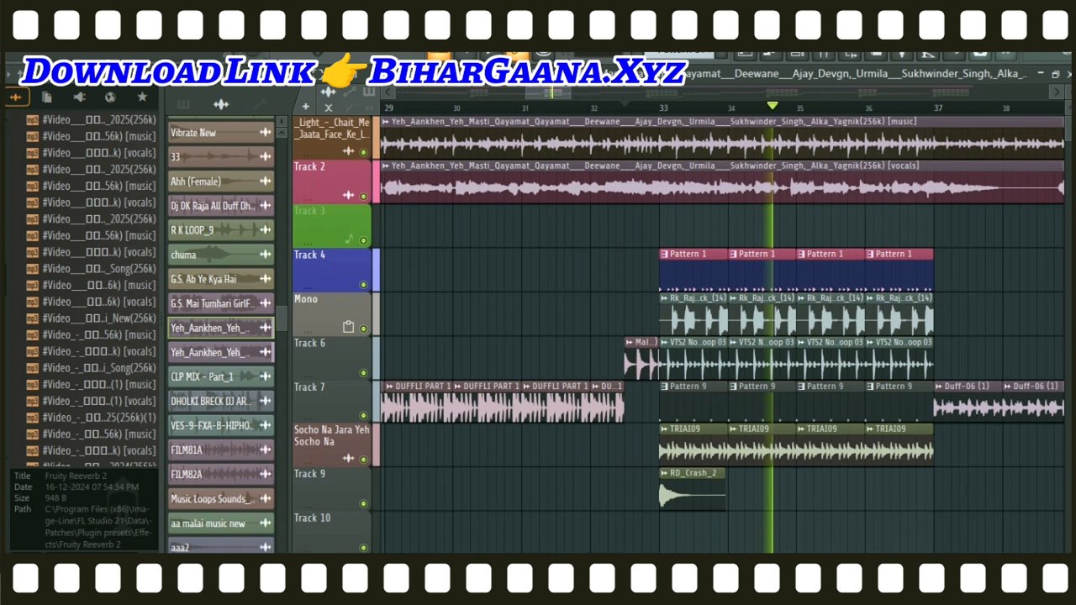Click audio icon on G.S. Ab Ye Kya Hai
This screenshot has height=605, width=1076.
[x=265, y=279]
